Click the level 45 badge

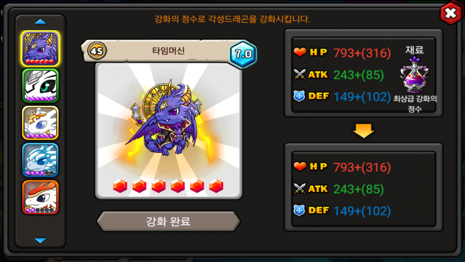[97, 51]
